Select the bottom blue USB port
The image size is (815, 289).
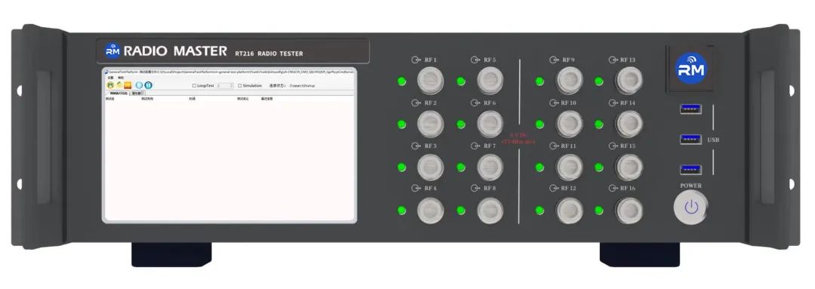point(690,170)
